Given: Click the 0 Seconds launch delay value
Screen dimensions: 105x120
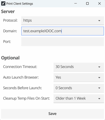Looking at the screenshot, I should coord(64,88).
